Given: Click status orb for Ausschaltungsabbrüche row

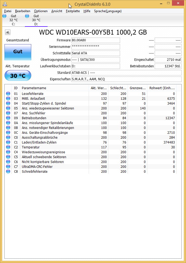Looking at the screenshot, I should 8,137.
